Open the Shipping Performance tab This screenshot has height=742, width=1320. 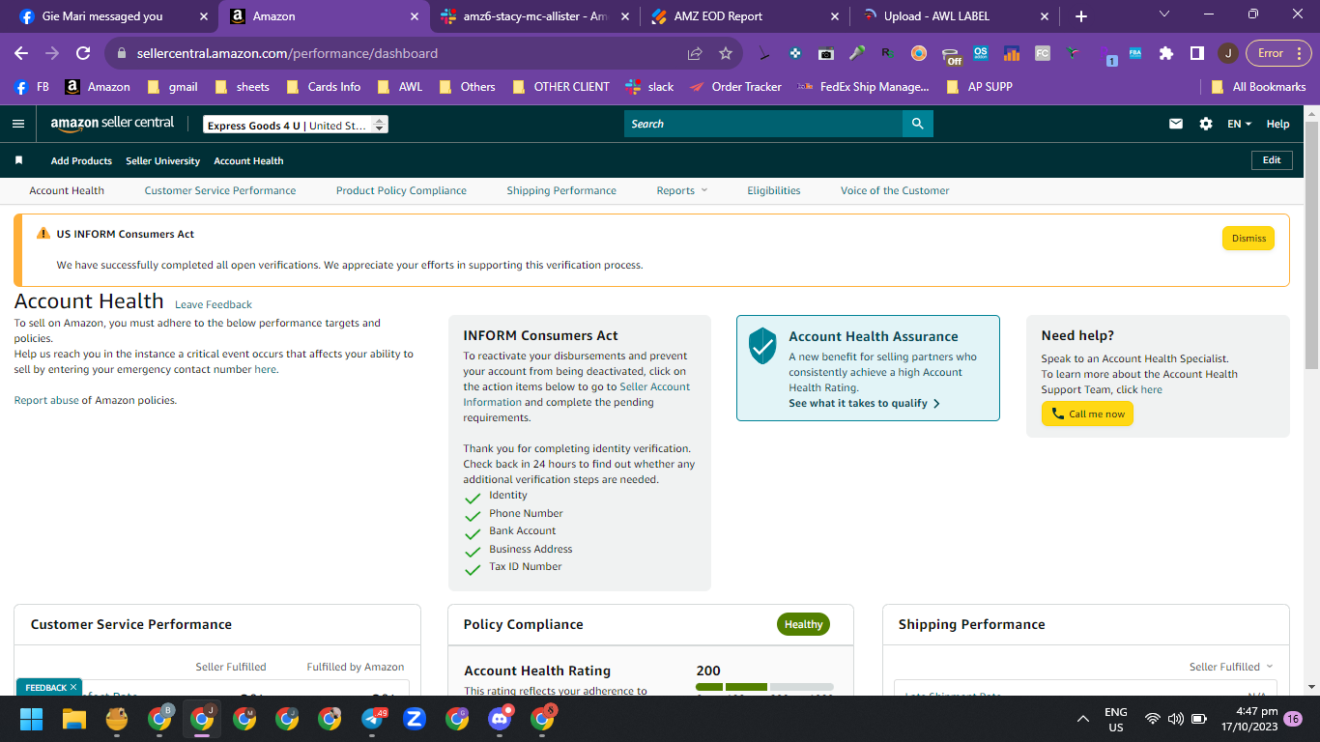pos(561,190)
